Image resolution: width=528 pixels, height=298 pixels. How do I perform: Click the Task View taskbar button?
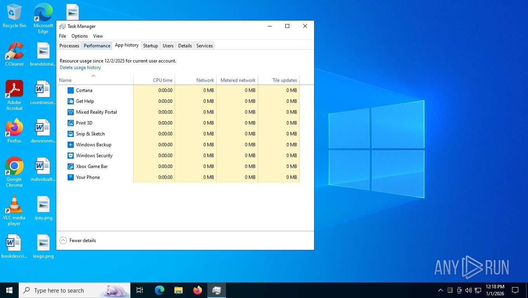pyautogui.click(x=140, y=290)
